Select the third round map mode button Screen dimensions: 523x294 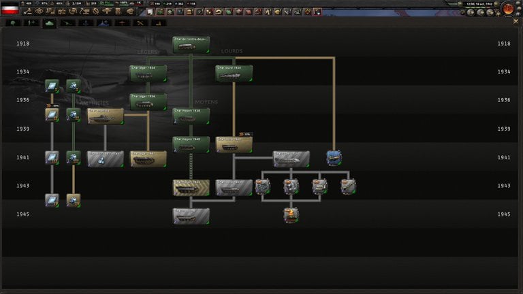click(x=490, y=12)
